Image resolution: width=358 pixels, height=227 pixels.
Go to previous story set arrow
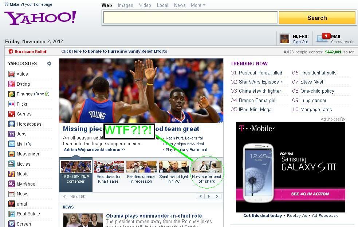(200, 196)
